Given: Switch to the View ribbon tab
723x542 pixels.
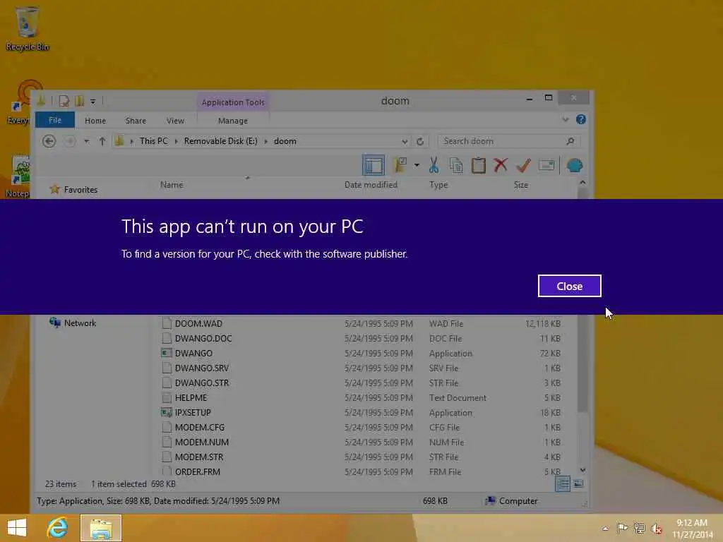Looking at the screenshot, I should tap(175, 120).
